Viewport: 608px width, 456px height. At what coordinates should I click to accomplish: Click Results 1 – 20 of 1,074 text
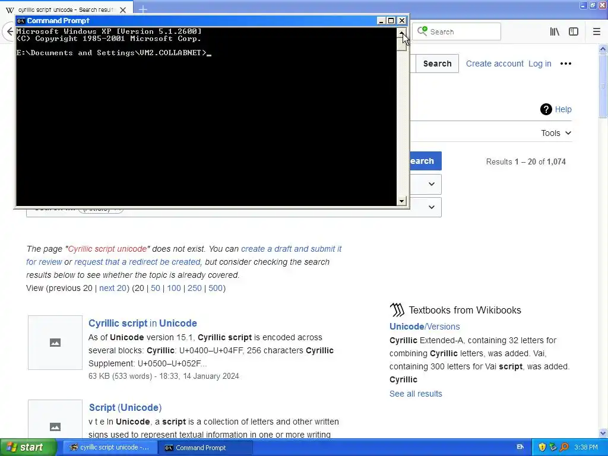pos(526,161)
